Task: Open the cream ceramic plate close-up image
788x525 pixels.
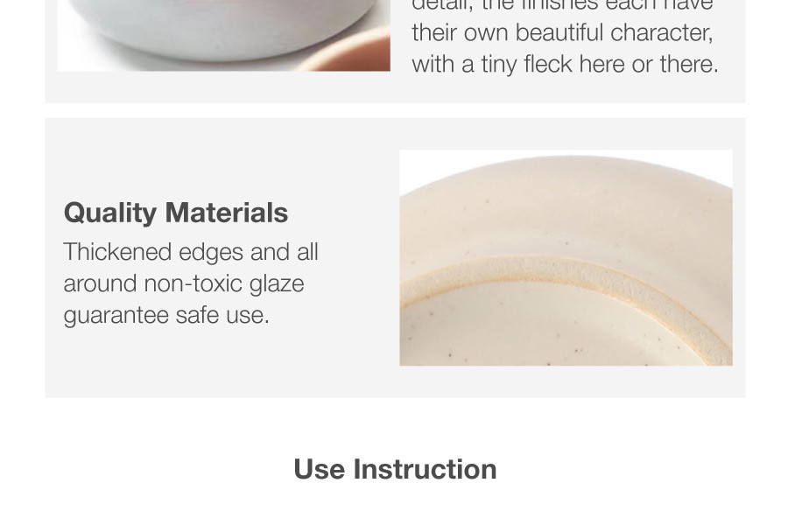Action: point(566,257)
